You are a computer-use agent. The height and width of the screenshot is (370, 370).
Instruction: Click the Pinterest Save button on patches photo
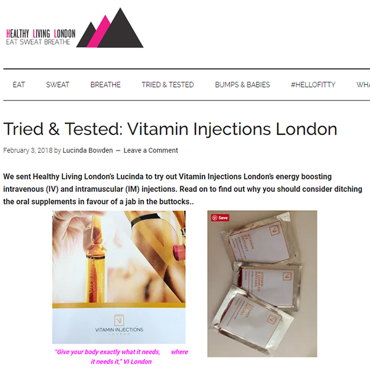tap(220, 218)
